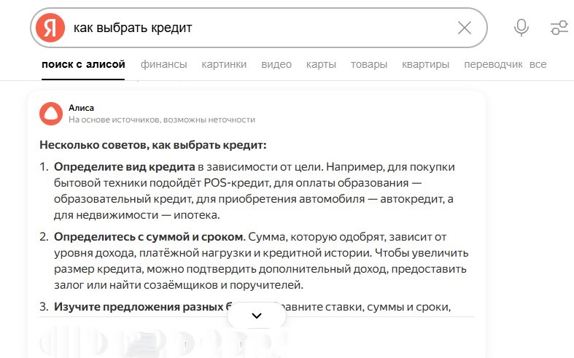This screenshot has height=358, width=574.
Task: Switch to the 'товары' tab
Action: point(369,64)
